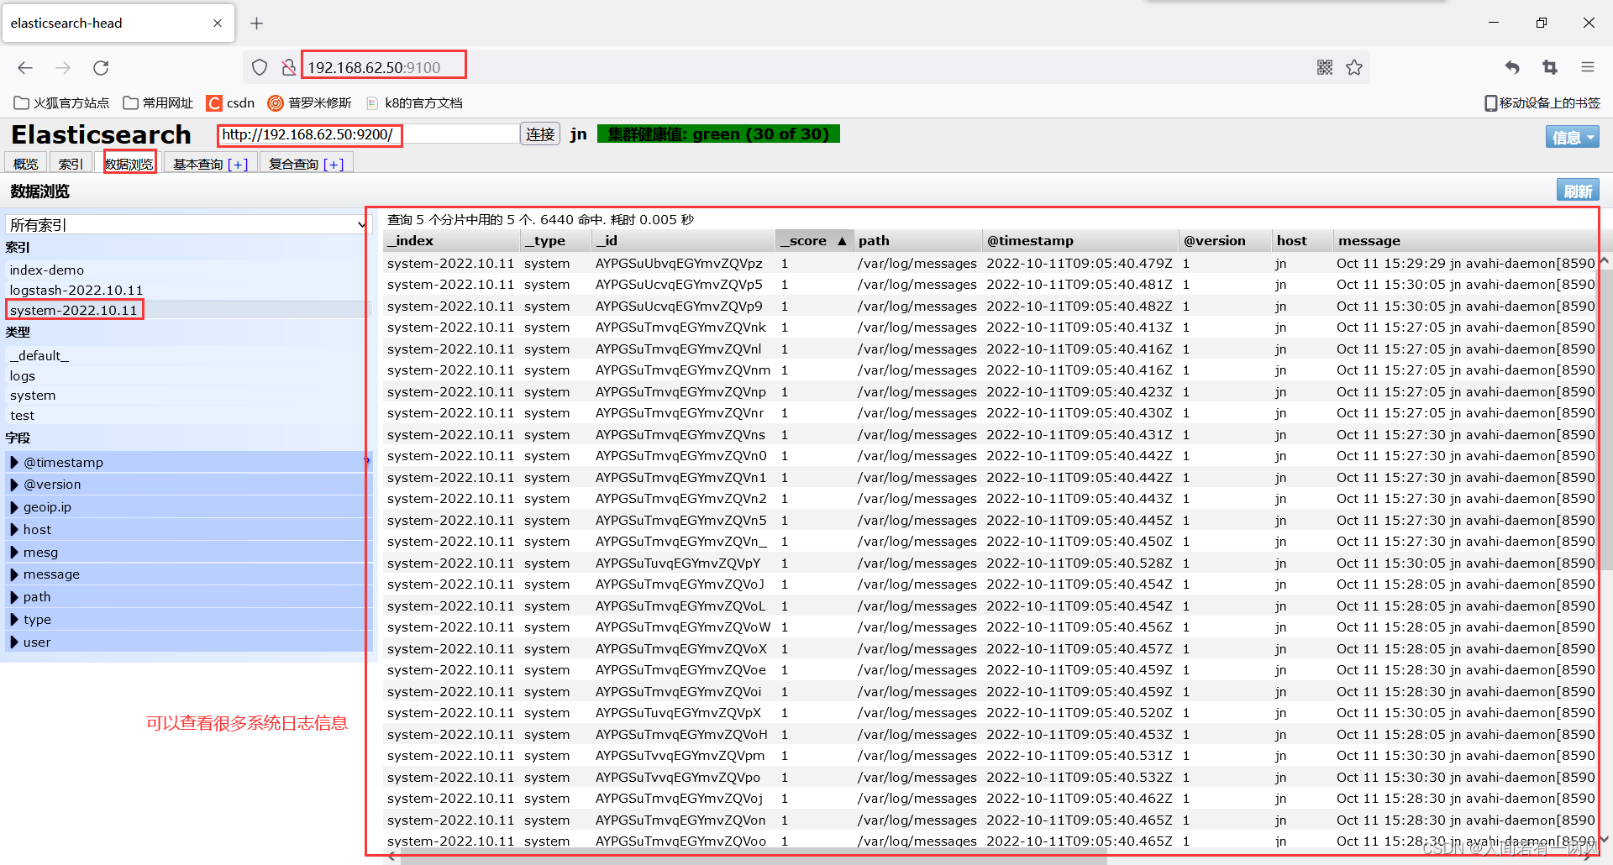Open the csdn bookmark

(230, 102)
